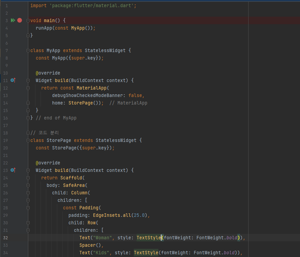This screenshot has height=257, width=300.
Task: Place cursor on runApp call
Action: [x=44, y=28]
